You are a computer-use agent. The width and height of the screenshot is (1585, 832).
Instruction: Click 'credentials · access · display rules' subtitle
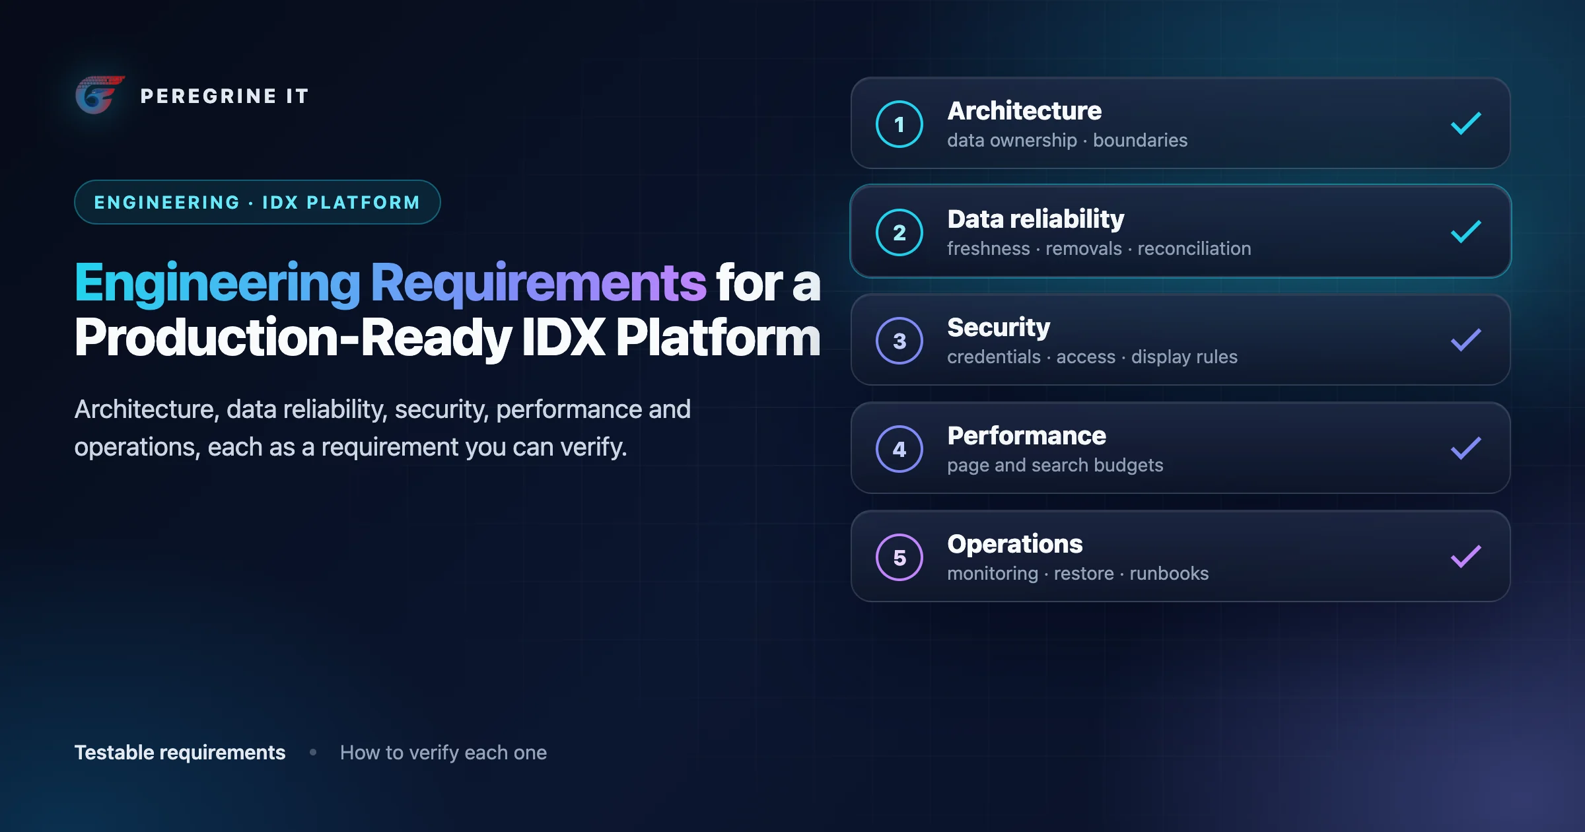[1092, 357]
